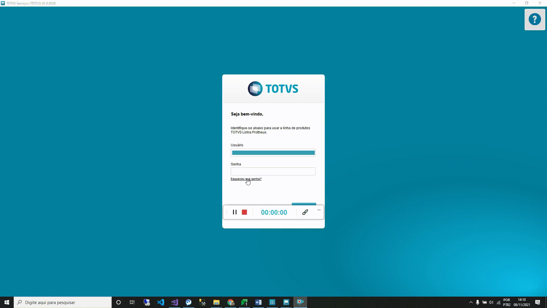
Task: Open Task View on the taskbar
Action: tap(132, 302)
